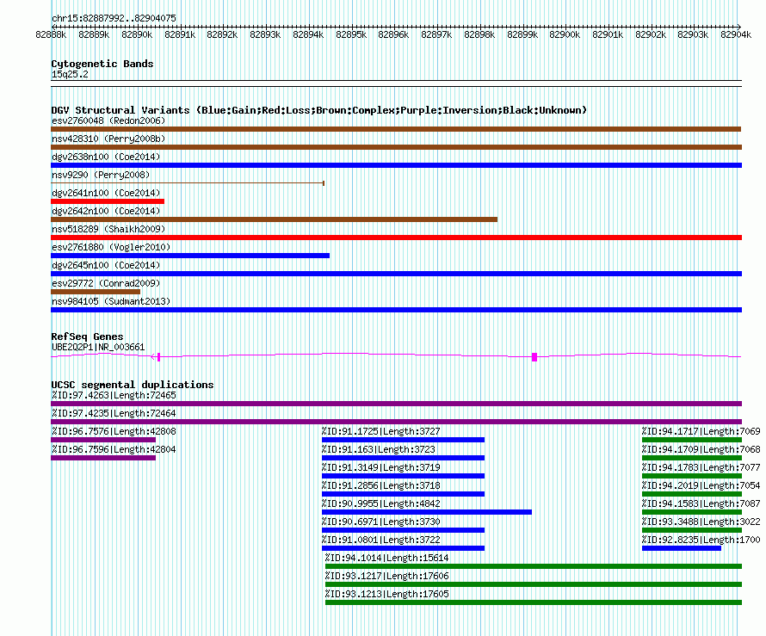Click the 82896k ruler tick label
Viewport: 766px width, 636px height.
point(393,34)
